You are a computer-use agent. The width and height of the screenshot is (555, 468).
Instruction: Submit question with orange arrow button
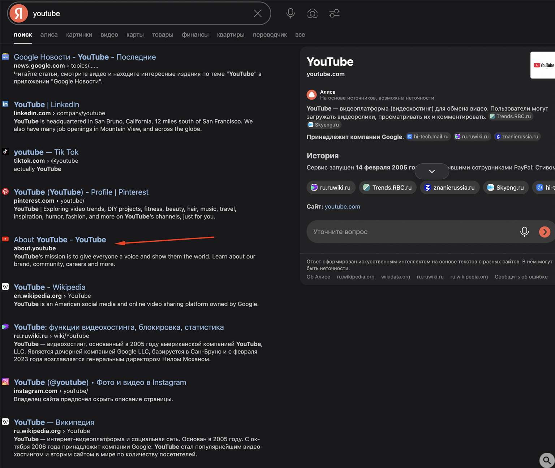[x=545, y=232]
